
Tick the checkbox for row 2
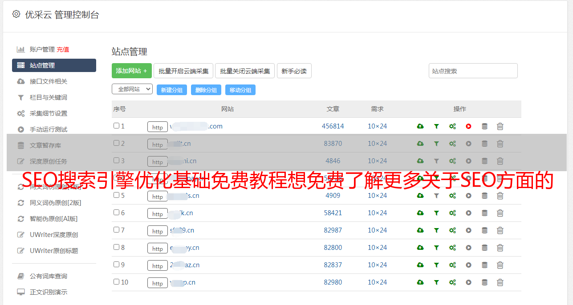(x=116, y=143)
